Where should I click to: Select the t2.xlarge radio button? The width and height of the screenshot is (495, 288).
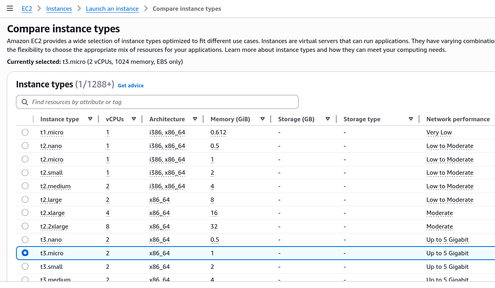[x=25, y=213]
